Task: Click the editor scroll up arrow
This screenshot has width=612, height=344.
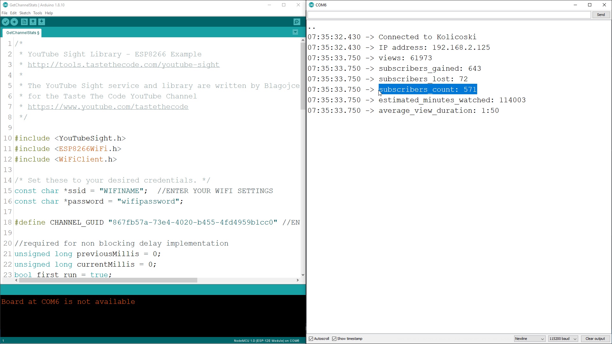Action: (303, 40)
